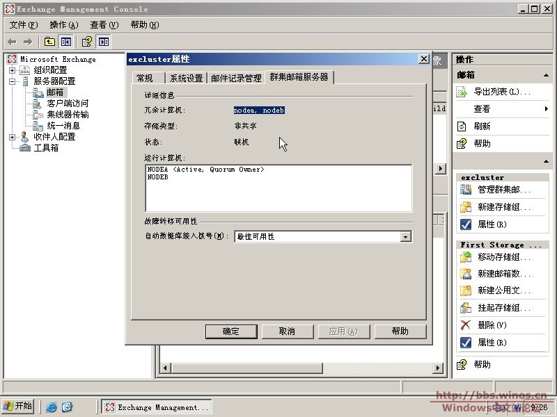Click the Help toolbar icon with question mark
This screenshot has width=557, height=417.
87,42
